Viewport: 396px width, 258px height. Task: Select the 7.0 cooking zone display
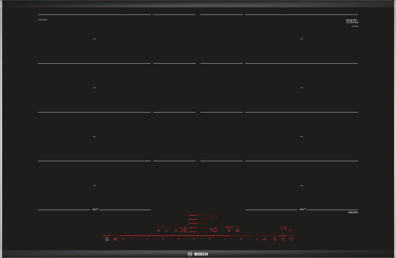[183, 230]
